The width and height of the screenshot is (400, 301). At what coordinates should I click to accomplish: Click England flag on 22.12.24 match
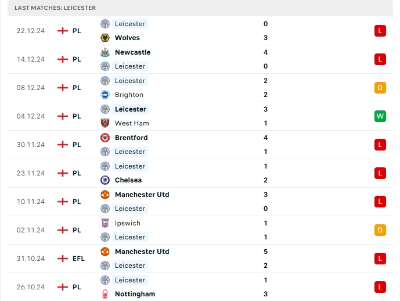click(x=63, y=31)
